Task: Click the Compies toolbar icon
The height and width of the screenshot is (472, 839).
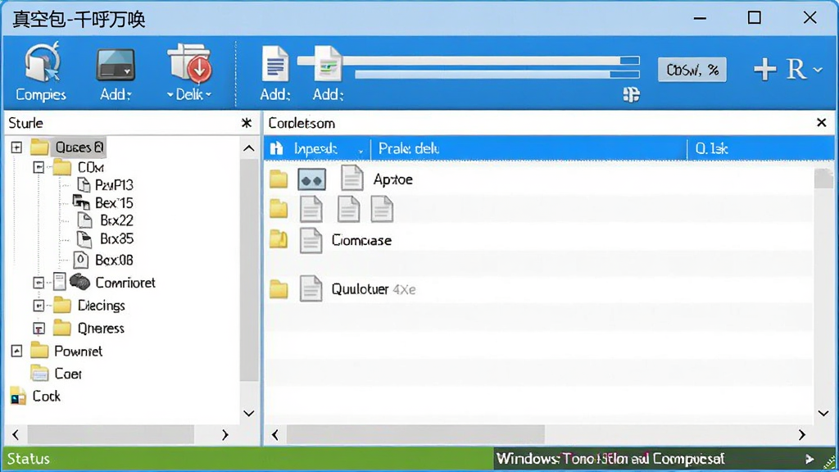Action: point(41,64)
